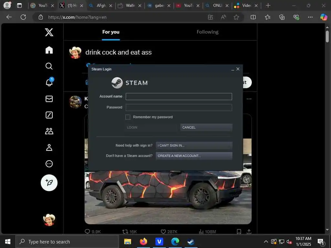Bookmark the Cybertruck post

(x=239, y=232)
